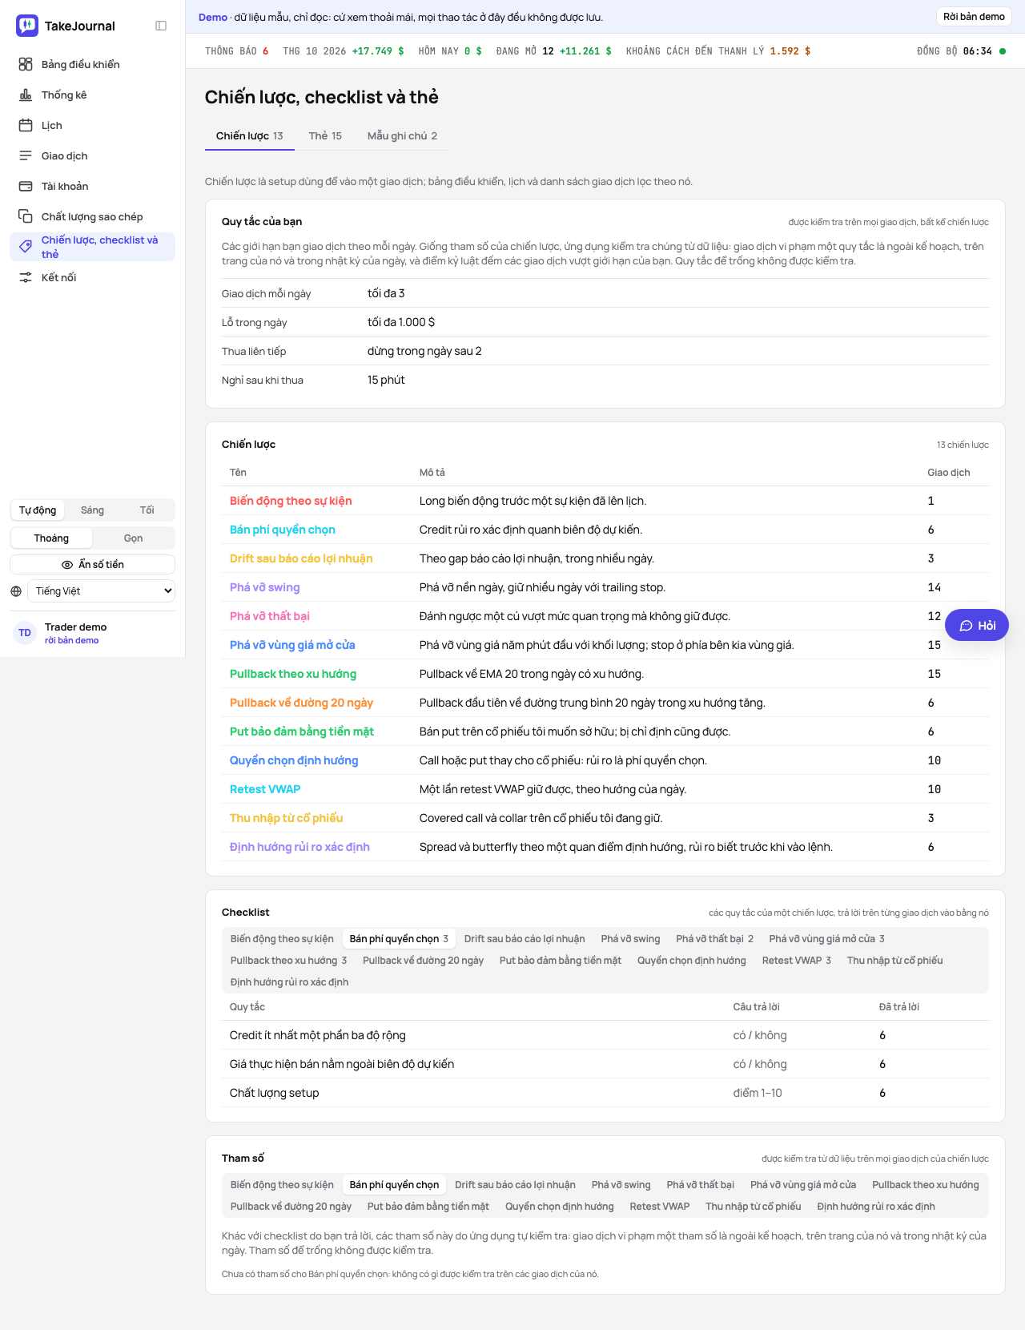
Task: Switch theme to Tối
Action: (147, 510)
